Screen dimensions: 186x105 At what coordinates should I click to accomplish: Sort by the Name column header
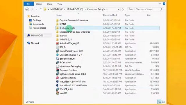pyautogui.click(x=59, y=15)
